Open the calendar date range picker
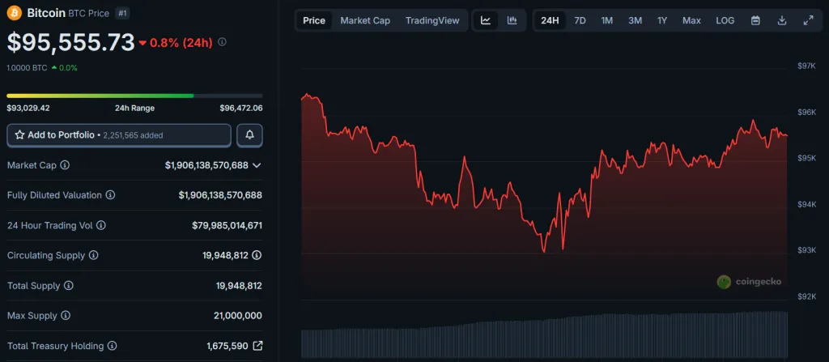 pos(755,20)
